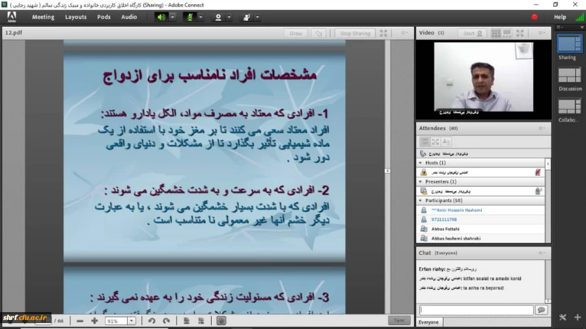Maximize the Video pod with the full screen icon
The width and height of the screenshot is (586, 329).
(520, 33)
